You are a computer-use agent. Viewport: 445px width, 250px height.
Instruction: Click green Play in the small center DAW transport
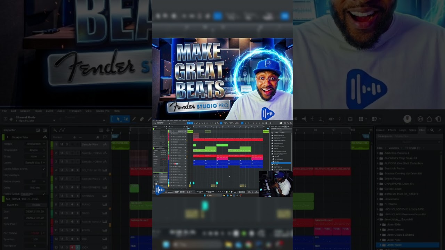pos(229,192)
